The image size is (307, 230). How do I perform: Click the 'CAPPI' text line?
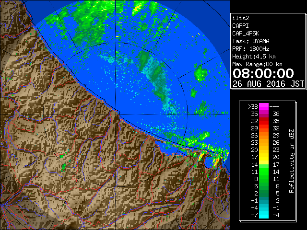(x=240, y=26)
